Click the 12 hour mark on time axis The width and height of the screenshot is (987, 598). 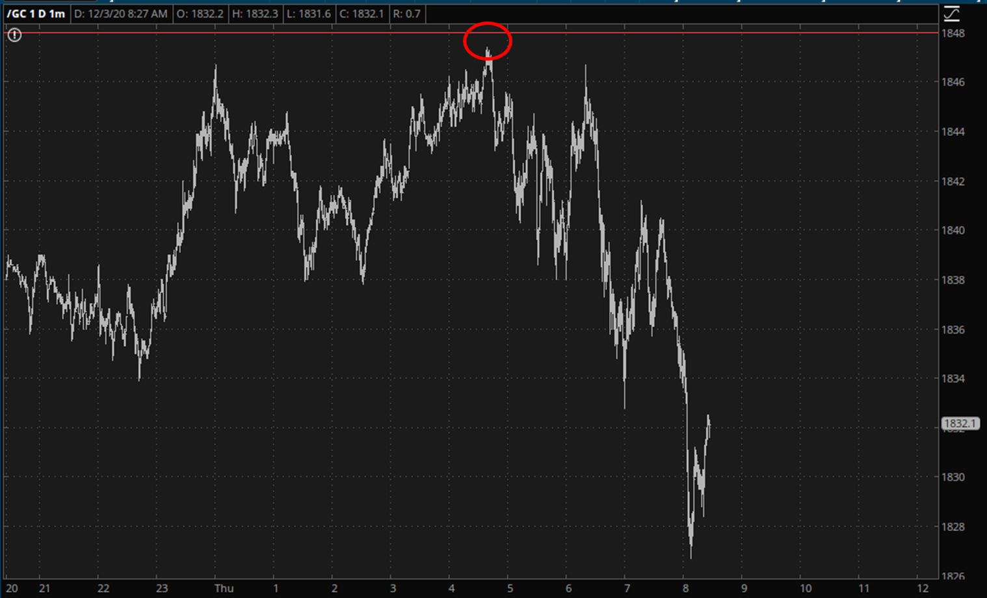coord(923,588)
